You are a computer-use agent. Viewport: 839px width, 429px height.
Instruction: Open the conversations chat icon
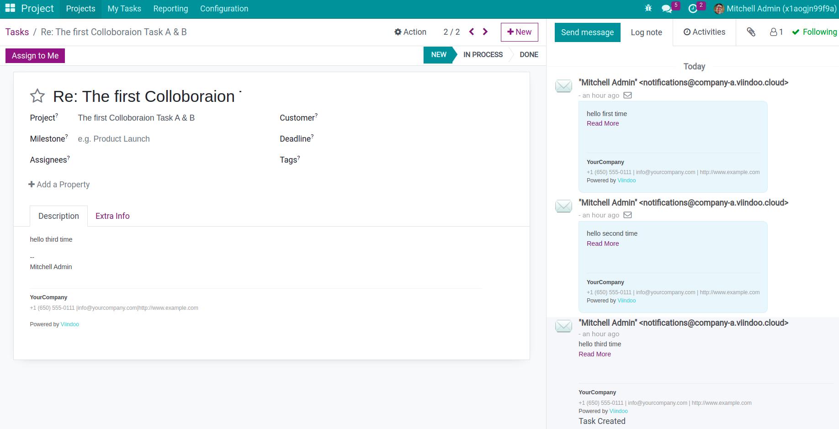667,9
